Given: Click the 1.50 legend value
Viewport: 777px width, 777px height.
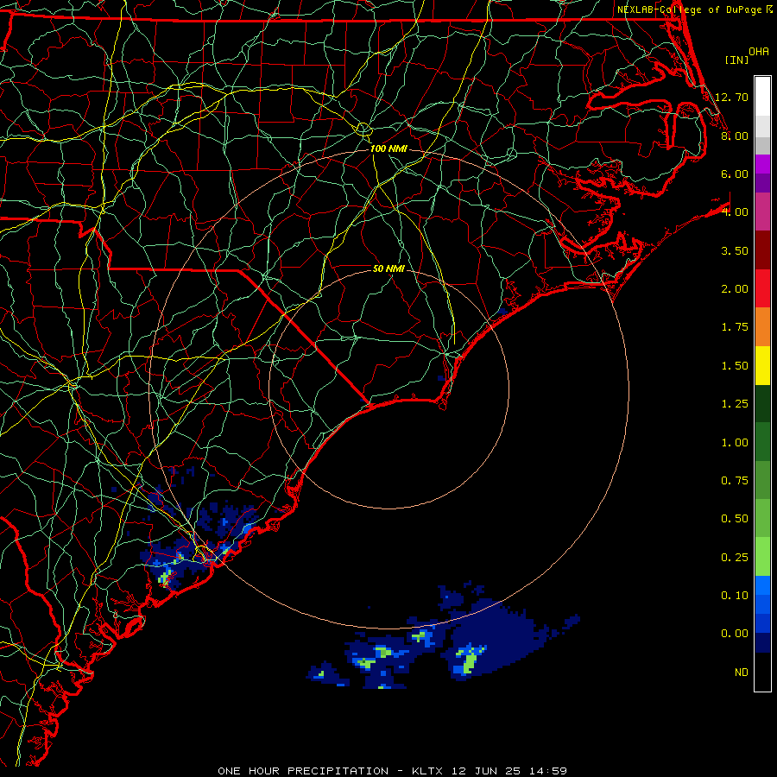Looking at the screenshot, I should [735, 366].
